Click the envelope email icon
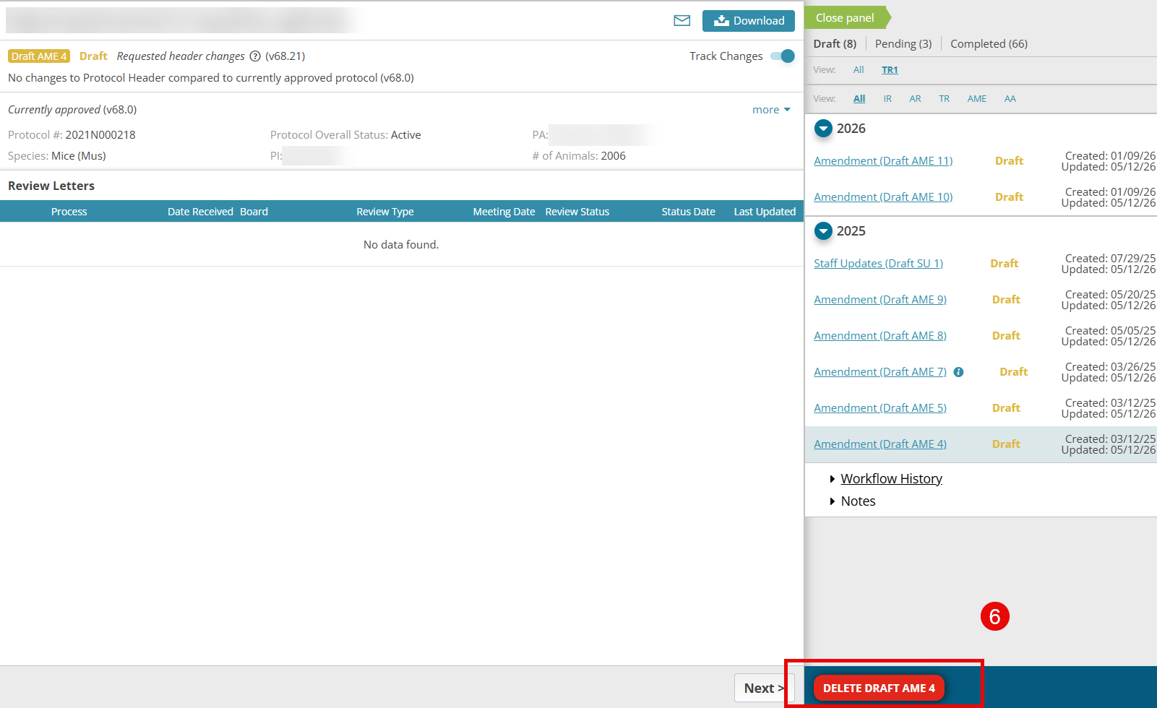This screenshot has width=1157, height=708. [x=681, y=21]
